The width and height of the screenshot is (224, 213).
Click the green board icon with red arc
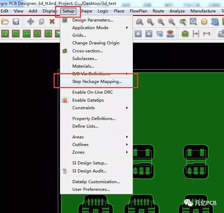[185, 34]
